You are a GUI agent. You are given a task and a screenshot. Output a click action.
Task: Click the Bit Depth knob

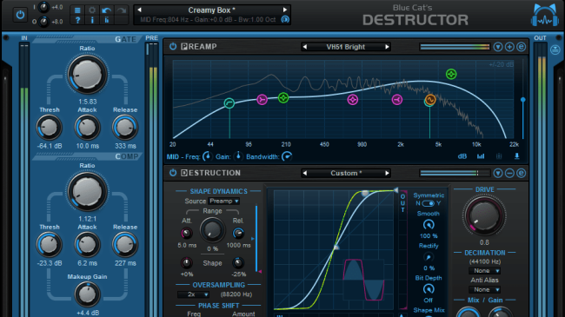coord(428,289)
